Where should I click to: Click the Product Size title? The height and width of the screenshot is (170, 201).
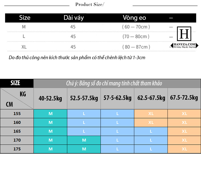[90, 4]
